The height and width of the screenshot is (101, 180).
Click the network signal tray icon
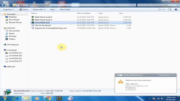pos(158,98)
